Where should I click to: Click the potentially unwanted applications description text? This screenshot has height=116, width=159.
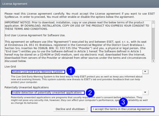point(79,100)
